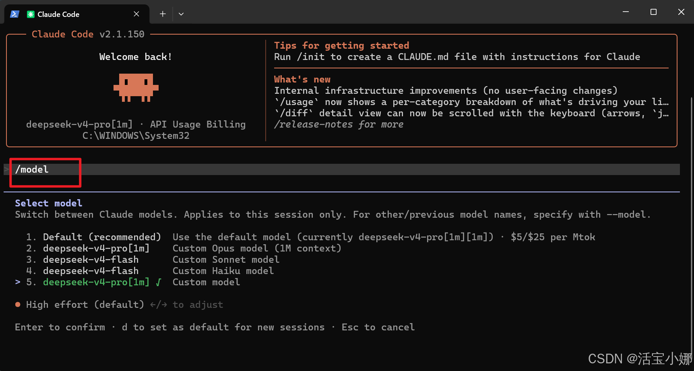Click the /release-notes for more text
Viewport: 694px width, 371px height.
pyautogui.click(x=339, y=124)
